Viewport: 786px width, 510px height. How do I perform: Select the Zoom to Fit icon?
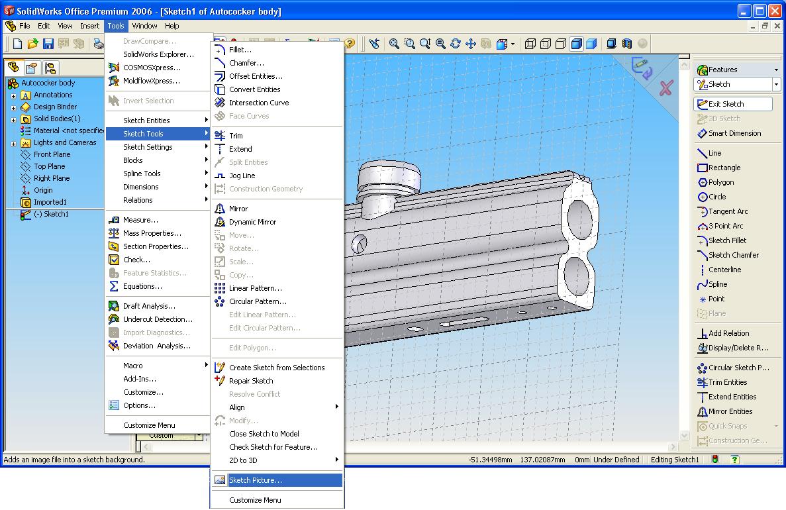click(x=394, y=44)
